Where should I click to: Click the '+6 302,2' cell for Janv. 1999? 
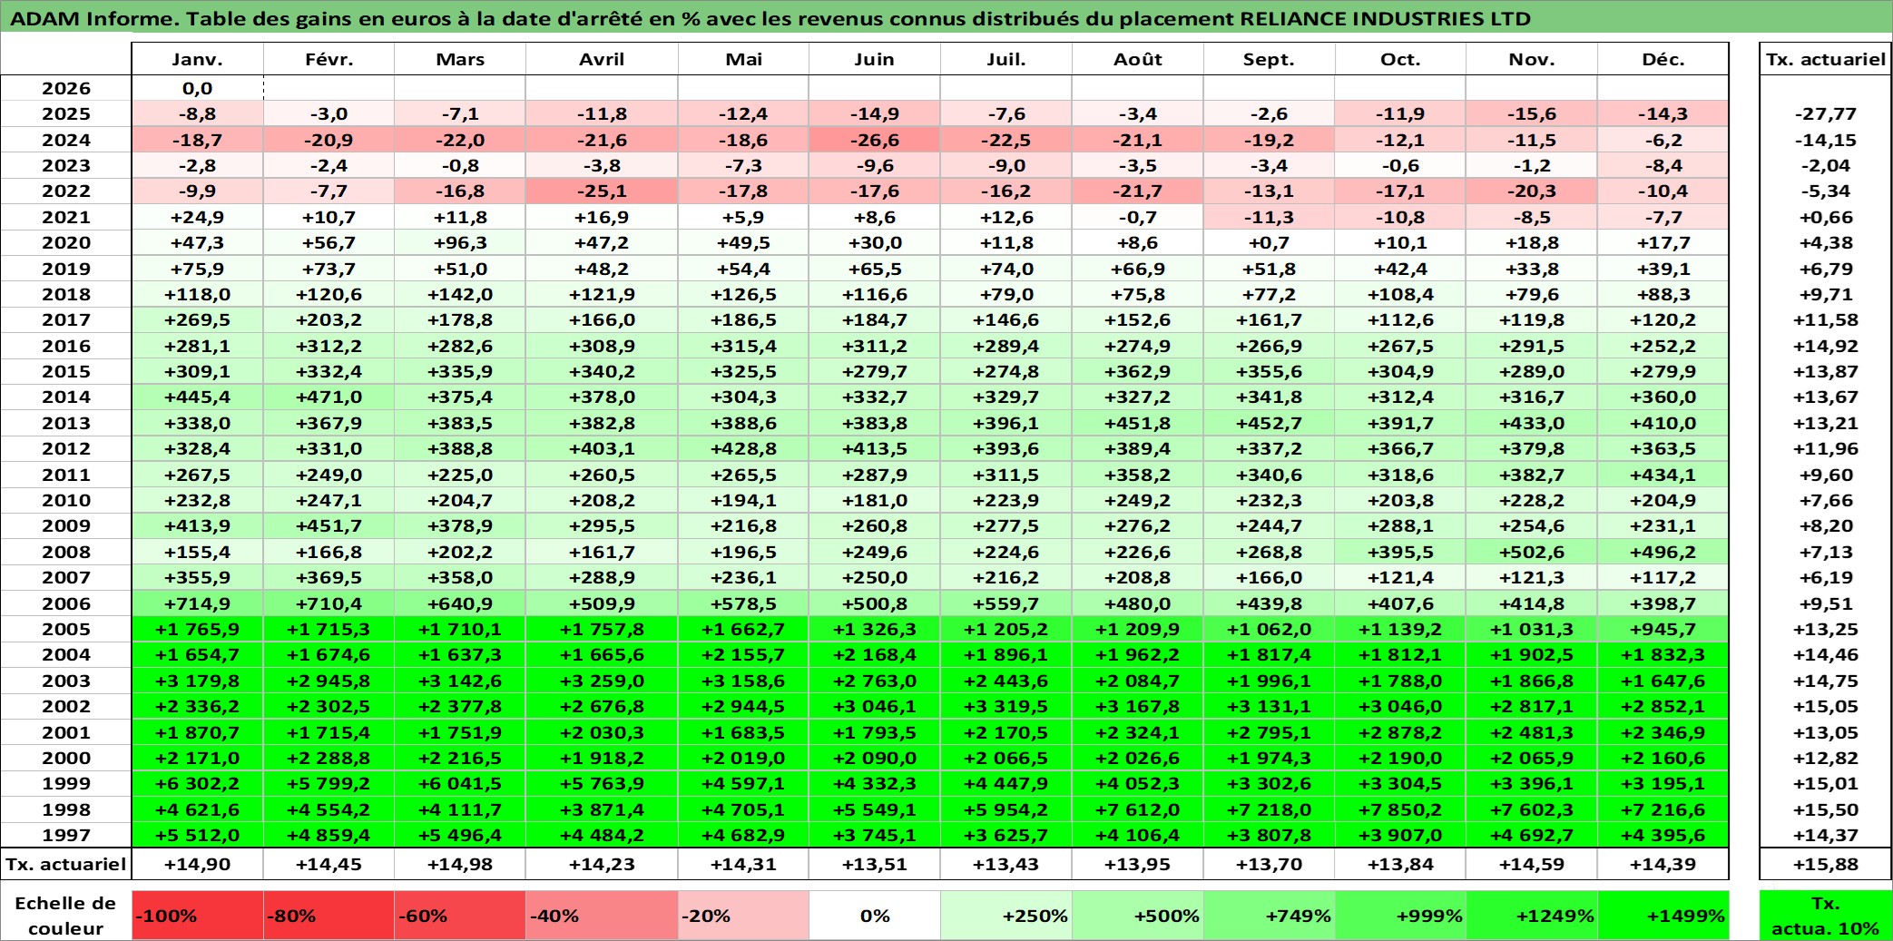point(198,783)
